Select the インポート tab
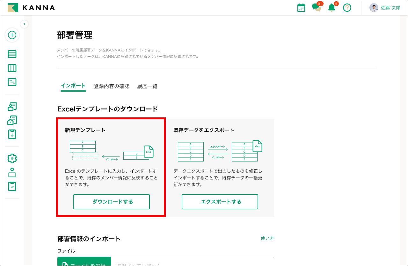 tap(73, 86)
